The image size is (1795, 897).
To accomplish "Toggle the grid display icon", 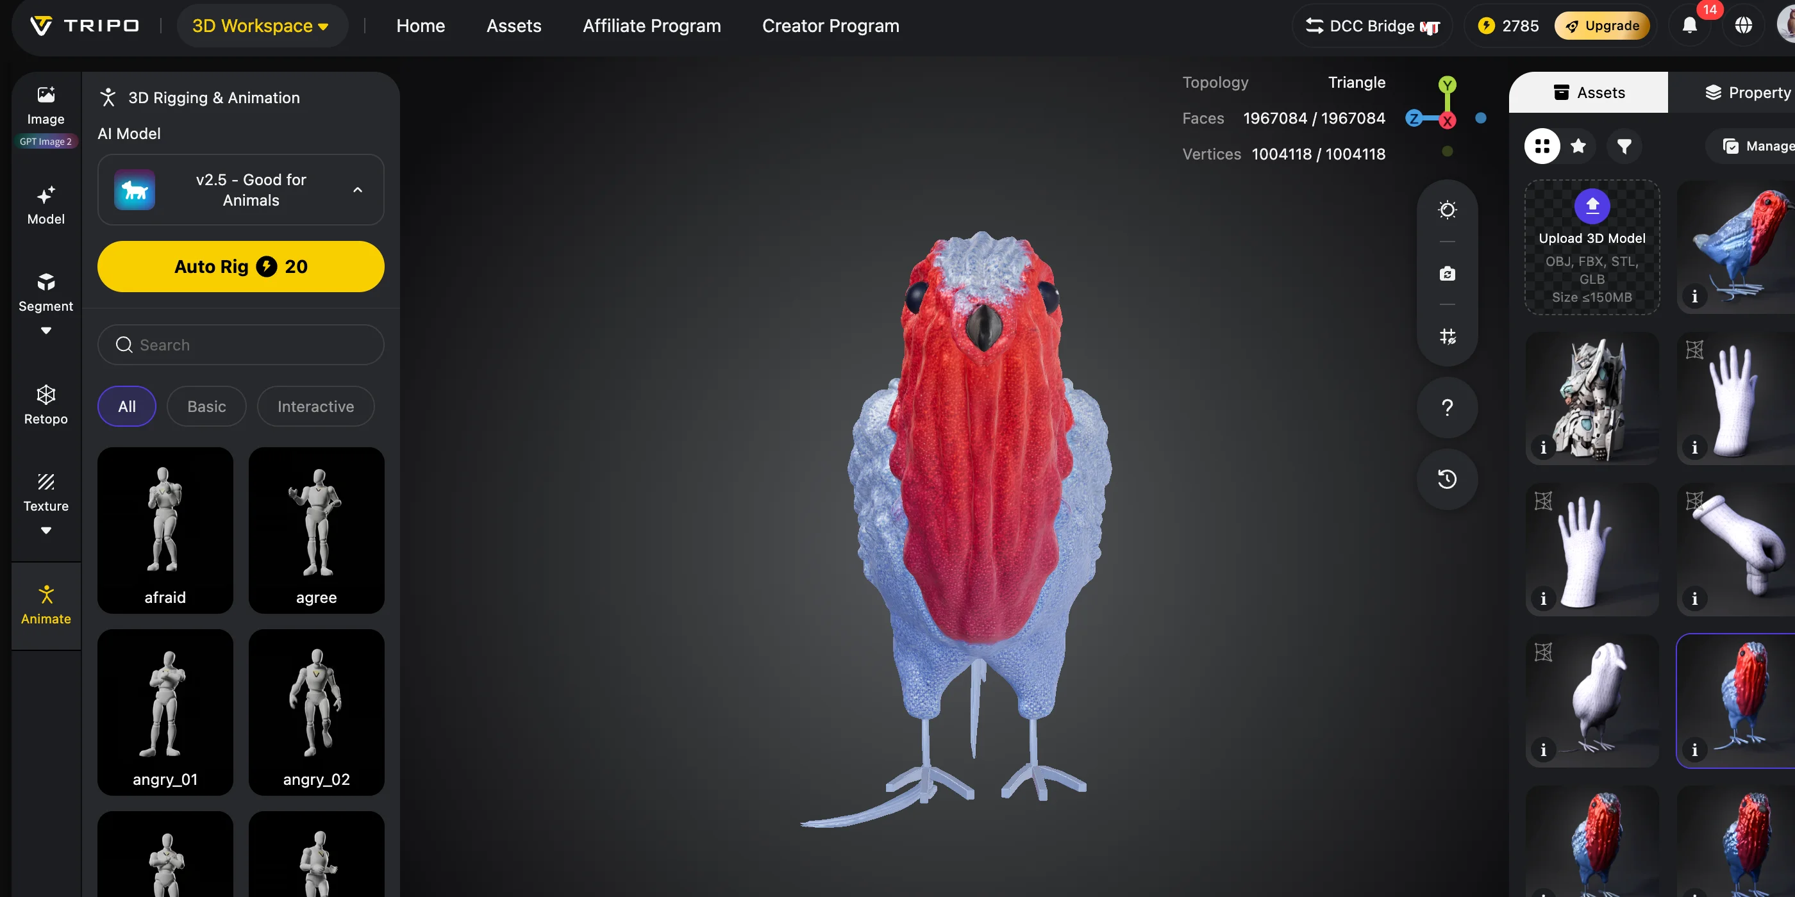I will click(x=1448, y=336).
